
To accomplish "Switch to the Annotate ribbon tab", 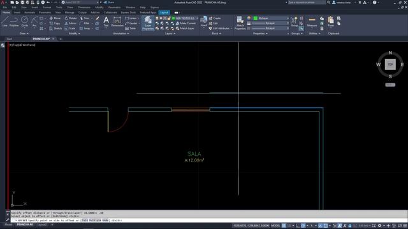I will [29, 13].
